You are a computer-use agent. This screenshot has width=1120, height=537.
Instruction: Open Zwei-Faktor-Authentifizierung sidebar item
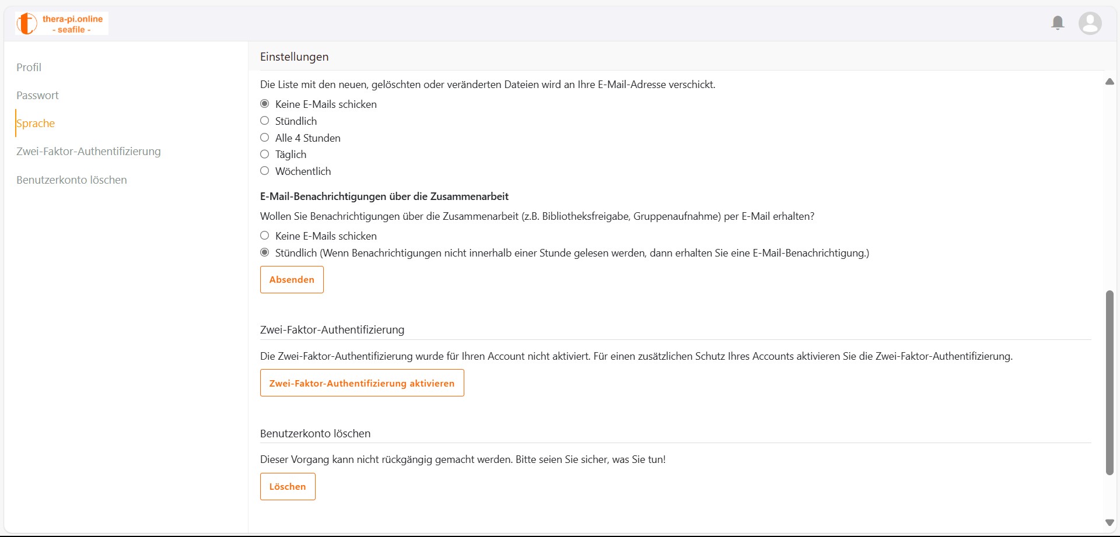tap(89, 151)
